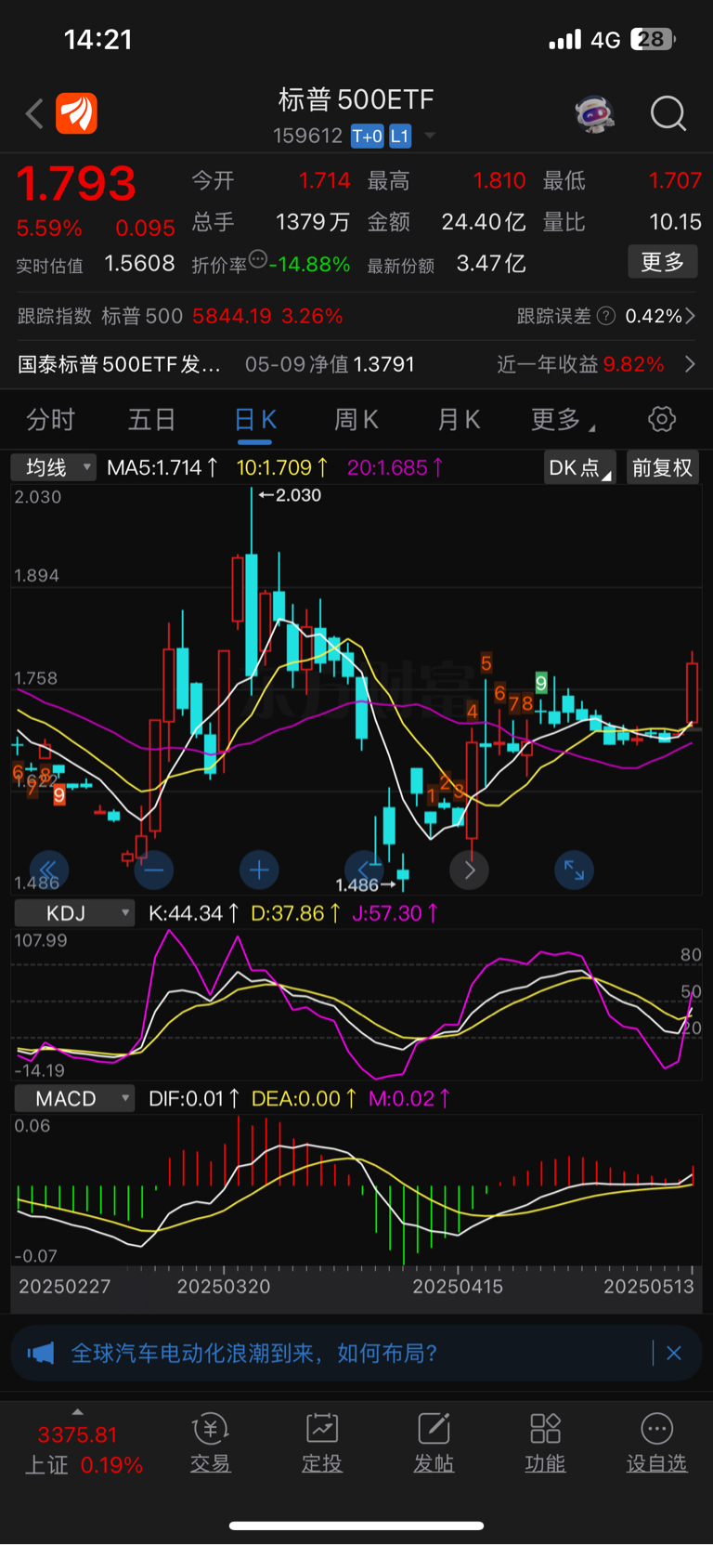Image resolution: width=713 pixels, height=1545 pixels.
Task: Switch to 五日 five-day tab
Action: click(152, 420)
